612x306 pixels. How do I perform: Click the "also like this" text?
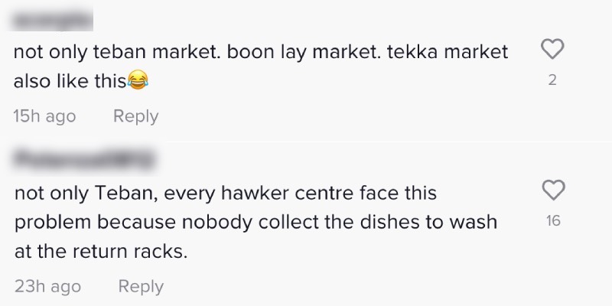pyautogui.click(x=70, y=83)
